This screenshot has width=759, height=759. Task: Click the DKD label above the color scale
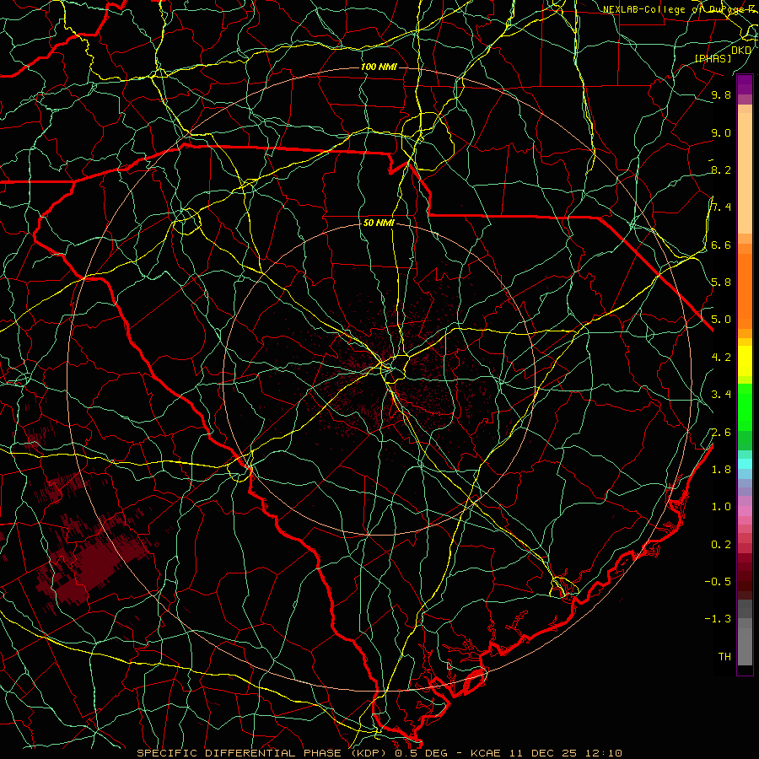(x=741, y=51)
